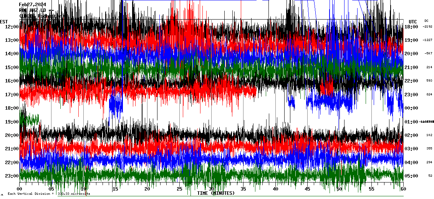The height and width of the screenshot is (199, 434).
Task: Click the 60 minute axis tick label
Action: pos(403,189)
